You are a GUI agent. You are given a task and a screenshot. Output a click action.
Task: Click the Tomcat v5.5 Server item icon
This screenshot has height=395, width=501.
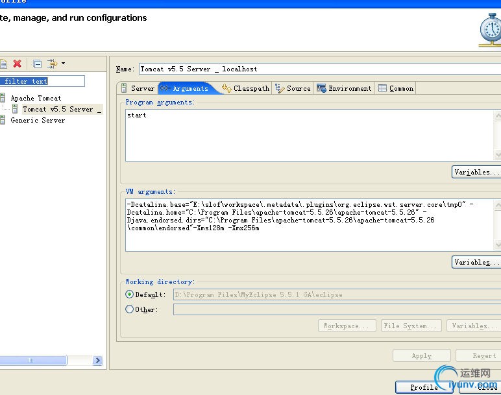click(x=15, y=109)
